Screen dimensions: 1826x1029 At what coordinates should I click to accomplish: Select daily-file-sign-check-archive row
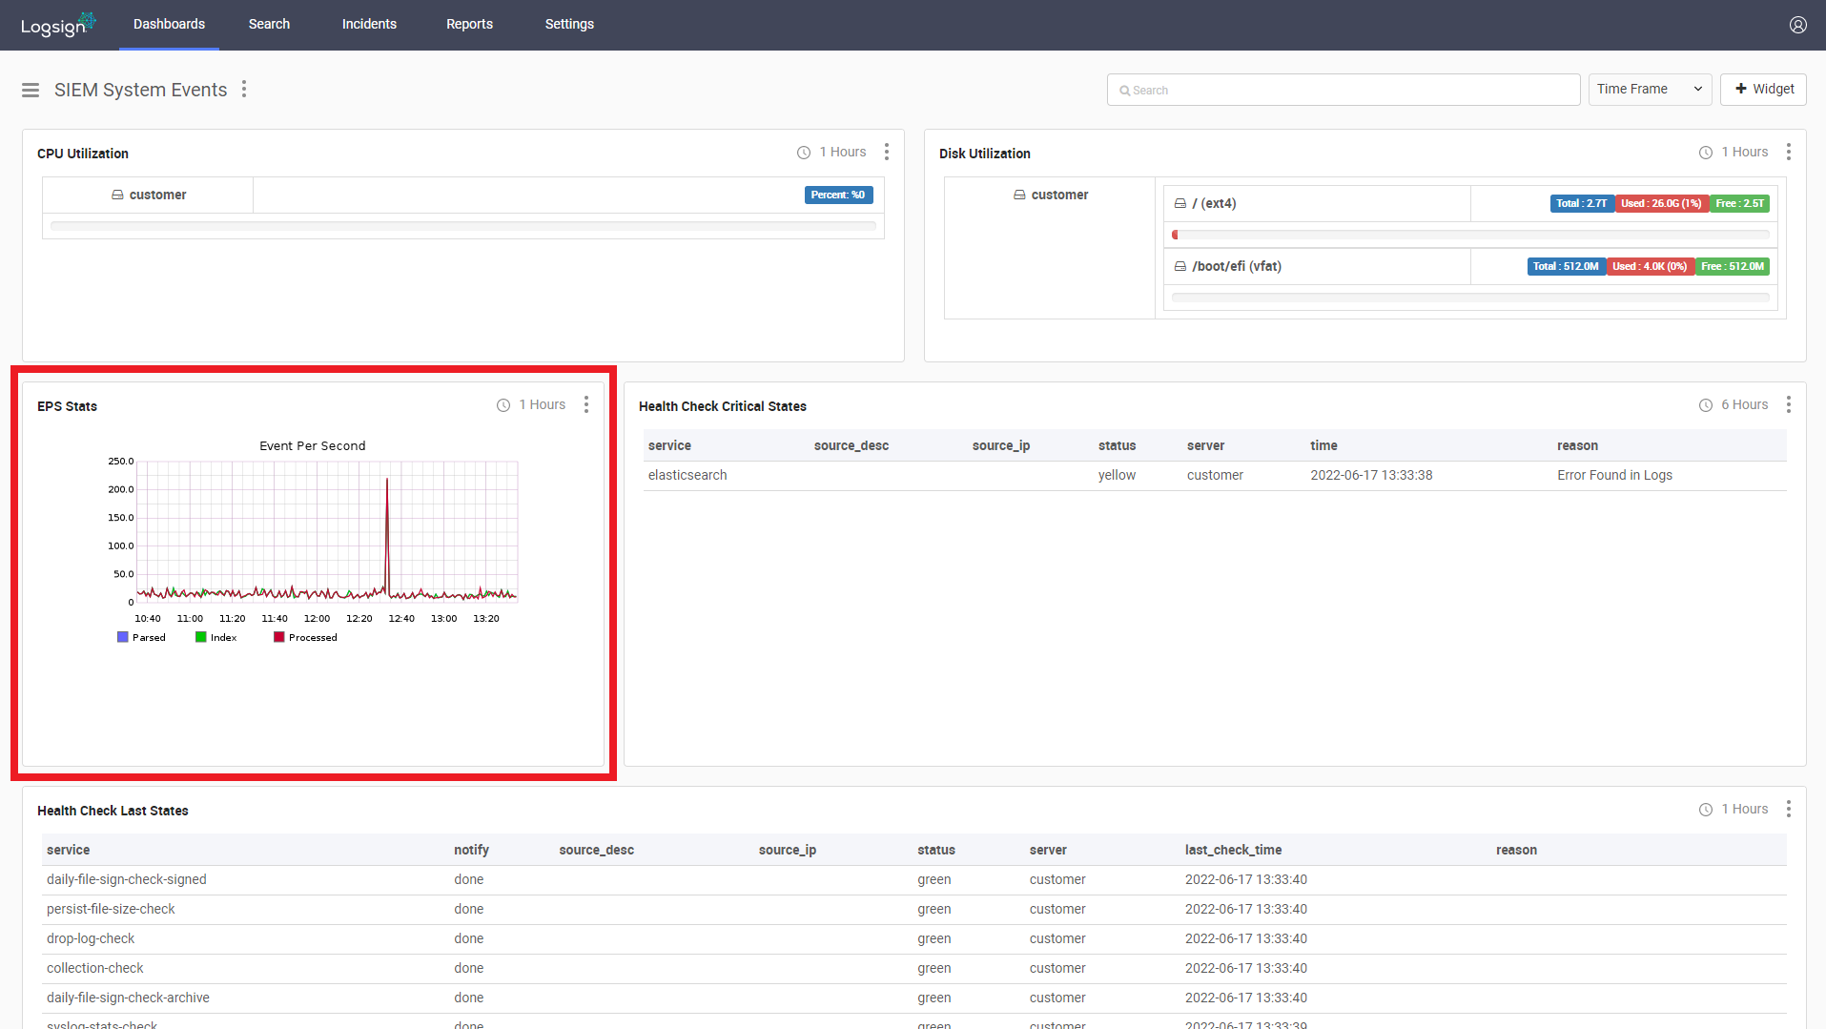[x=914, y=998]
